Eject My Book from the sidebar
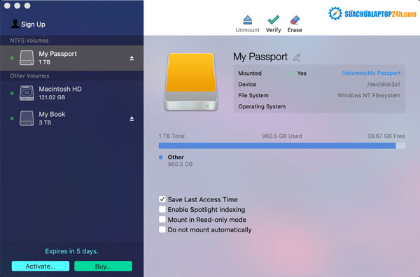 pyautogui.click(x=132, y=118)
